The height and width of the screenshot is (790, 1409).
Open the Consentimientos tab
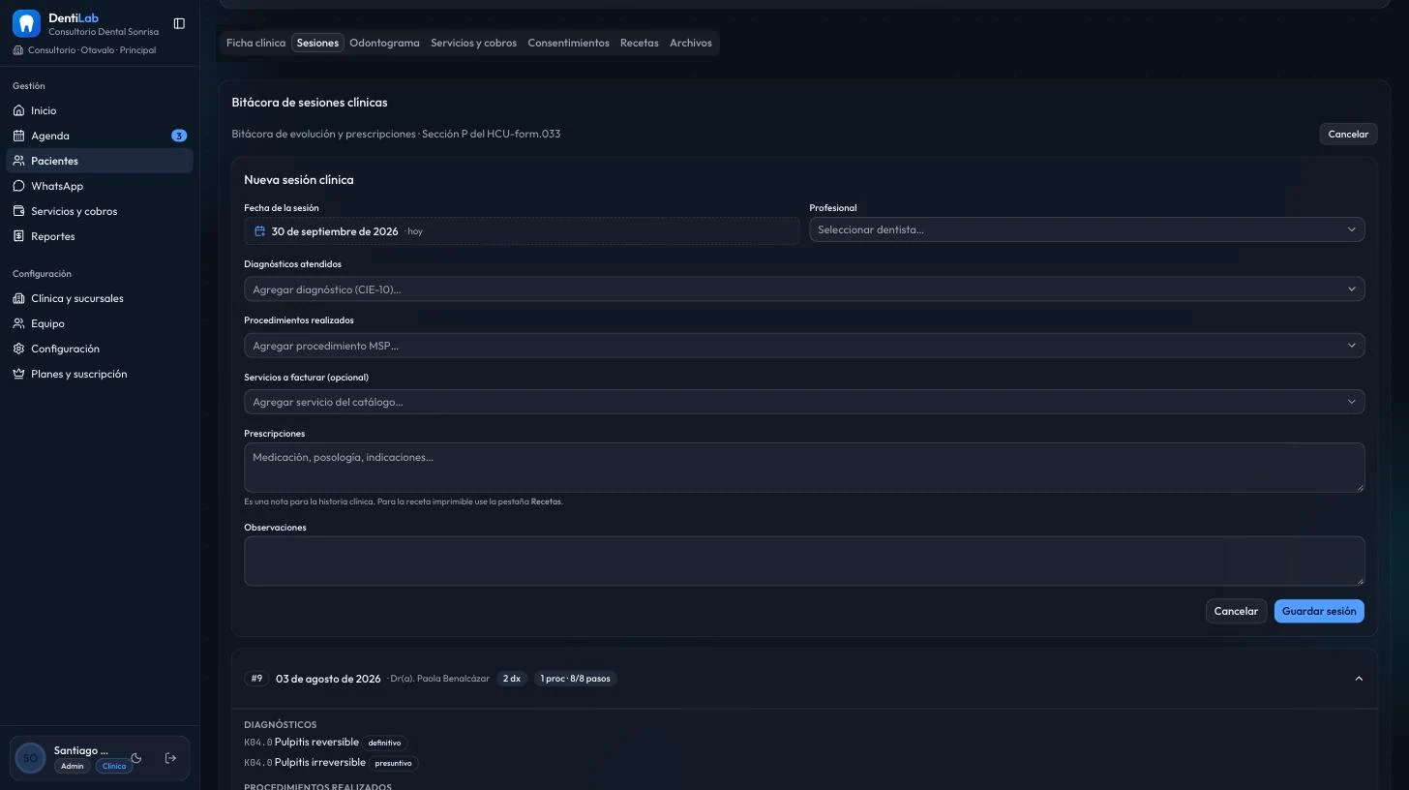[568, 43]
